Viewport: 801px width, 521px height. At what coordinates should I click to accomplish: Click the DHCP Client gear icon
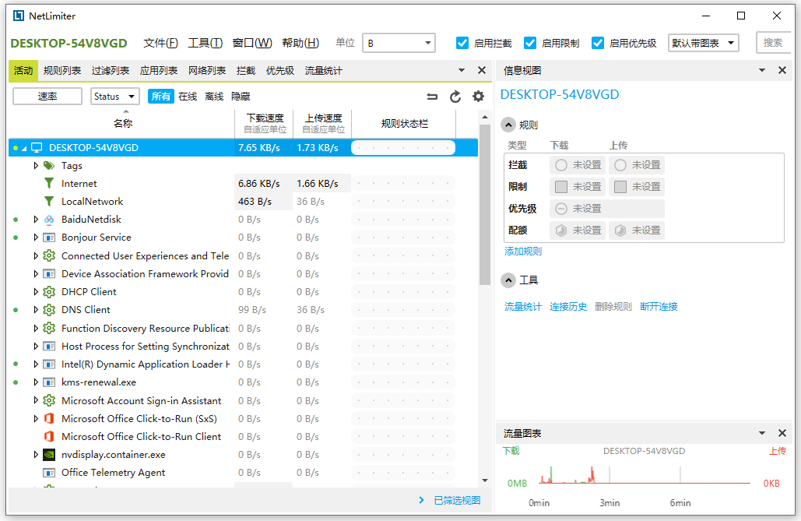tap(50, 291)
